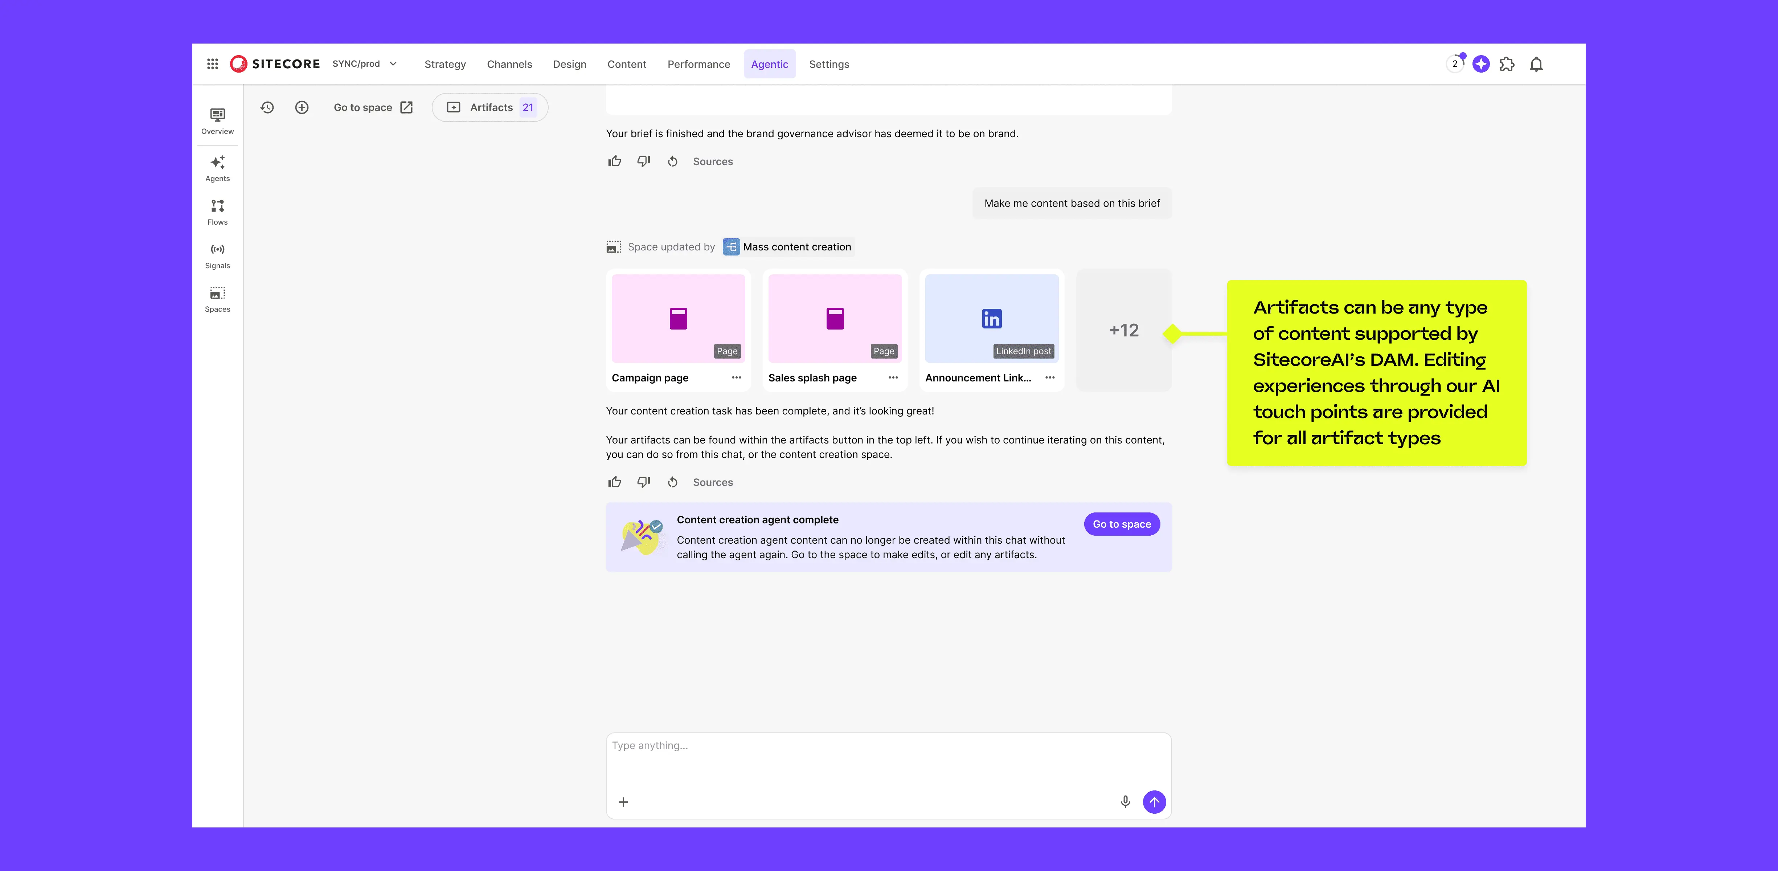1778x871 pixels.
Task: Activate the microphone voice input
Action: 1125,802
